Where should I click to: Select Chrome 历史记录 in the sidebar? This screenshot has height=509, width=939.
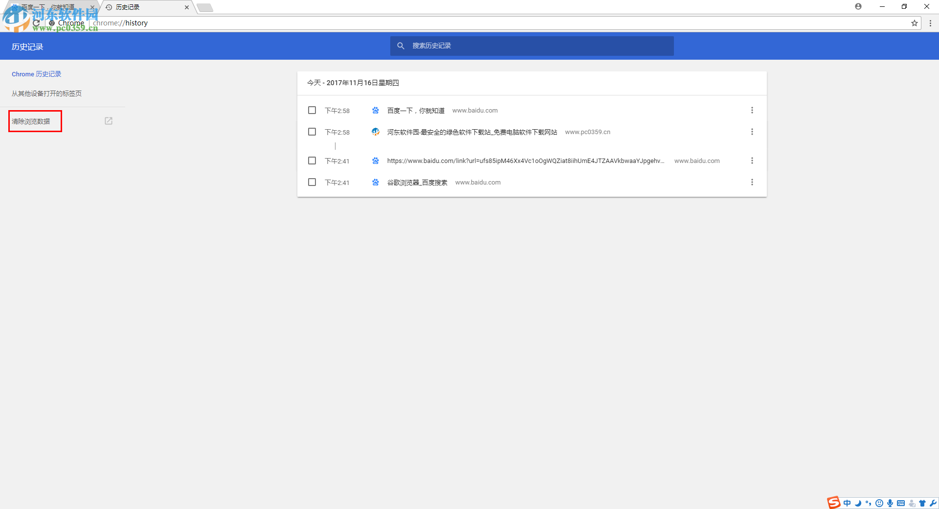[x=37, y=74]
